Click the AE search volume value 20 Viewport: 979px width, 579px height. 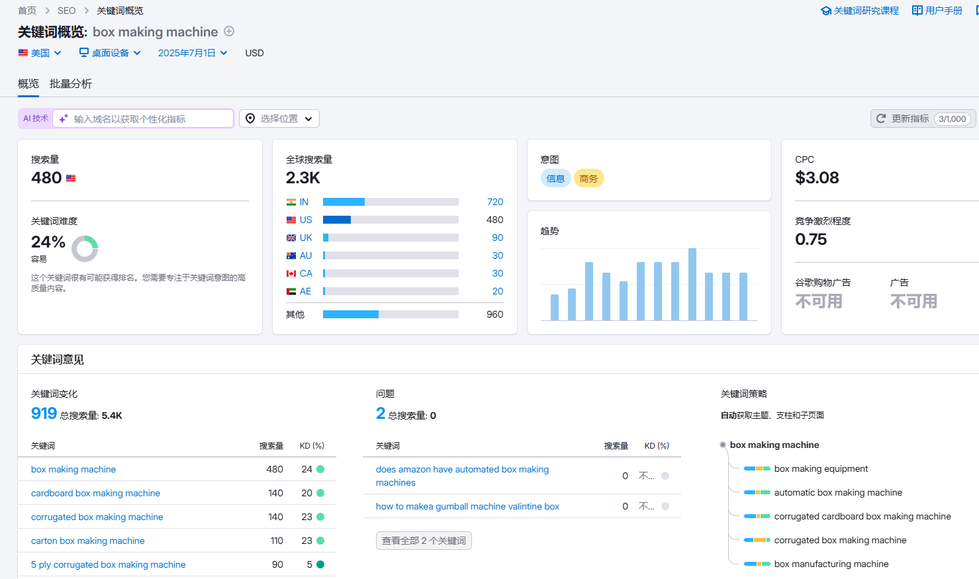498,291
